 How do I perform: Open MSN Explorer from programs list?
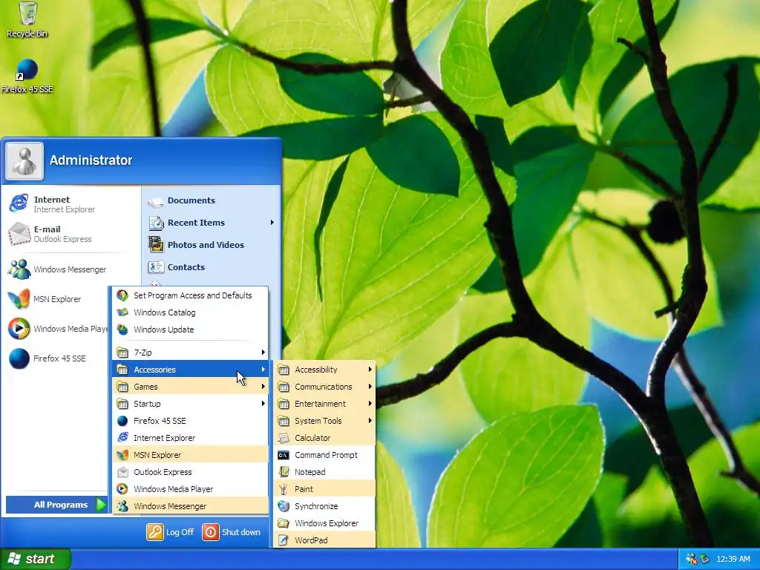pos(191,455)
